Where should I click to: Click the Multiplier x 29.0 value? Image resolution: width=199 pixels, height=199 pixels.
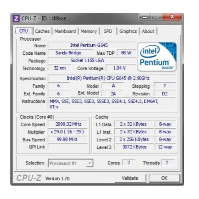coord(68,132)
